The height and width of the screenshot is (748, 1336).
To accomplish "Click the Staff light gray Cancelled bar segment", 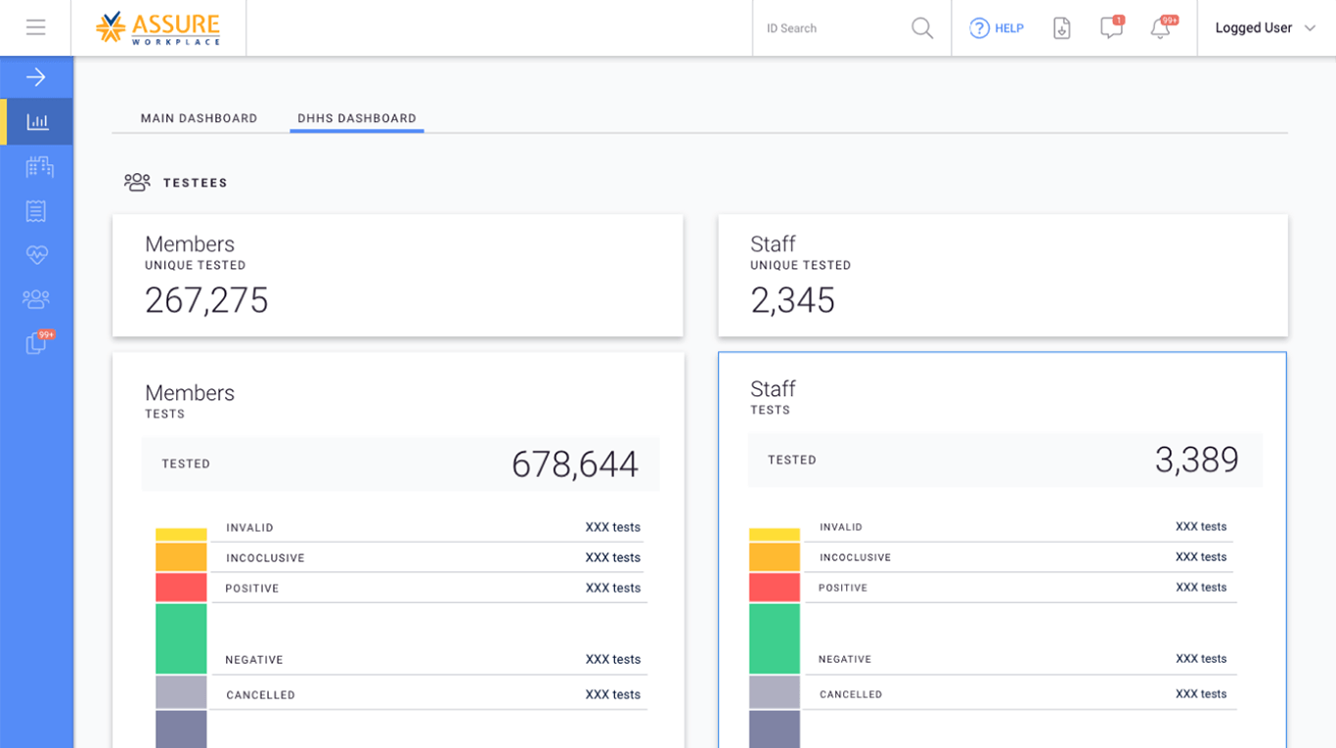I will click(775, 692).
